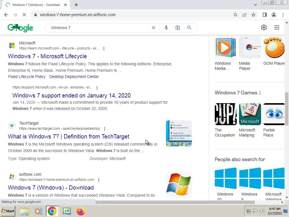Open the Chrome profile menu

pos(274,15)
